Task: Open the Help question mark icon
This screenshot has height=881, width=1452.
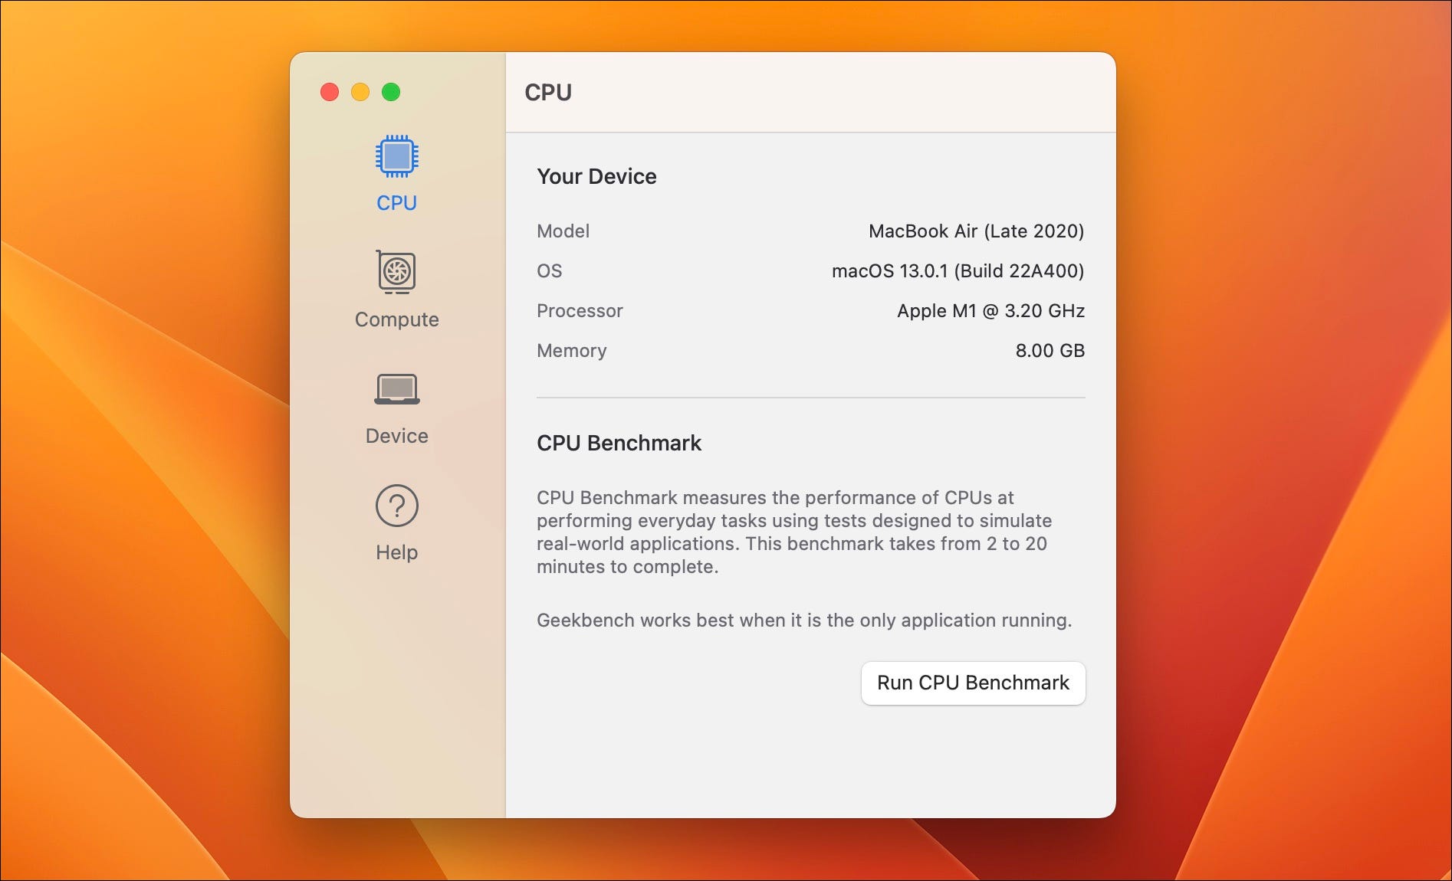Action: coord(396,506)
